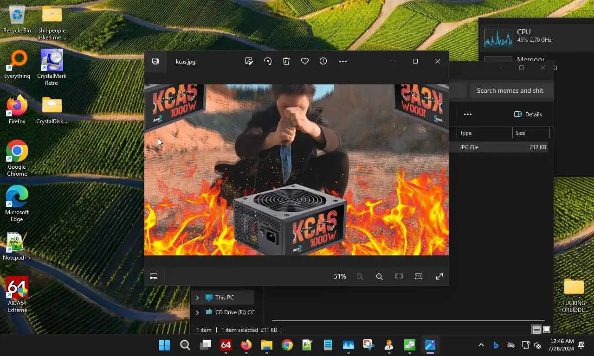Open the Windows Start menu
This screenshot has width=594, height=356.
coord(164,345)
